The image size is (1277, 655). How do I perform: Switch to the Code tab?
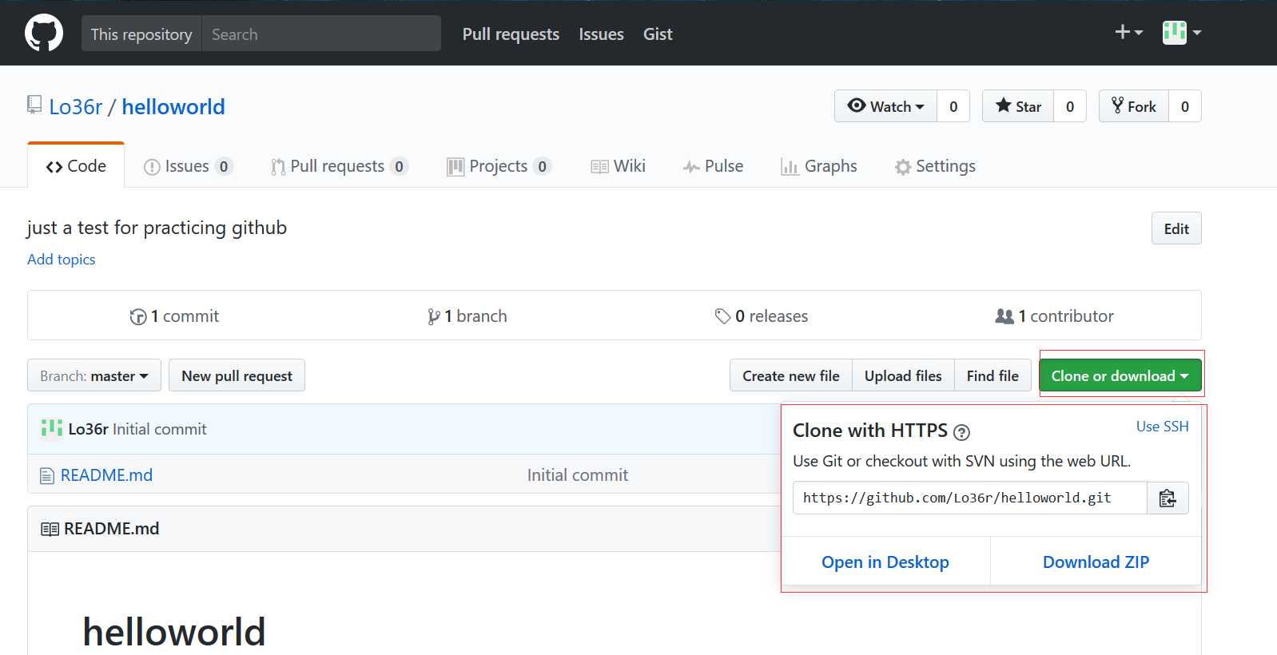tap(76, 165)
